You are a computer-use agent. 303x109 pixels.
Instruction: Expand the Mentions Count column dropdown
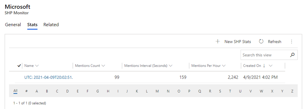pyautogui.click(x=103, y=66)
